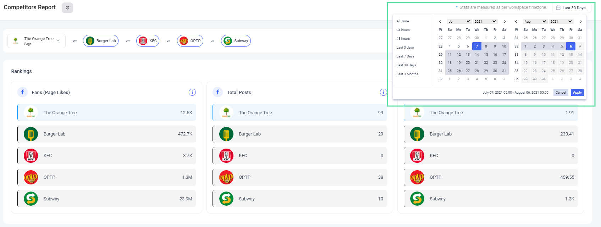Viewport: 601px width, 227px height.
Task: Click info icon on Total Posts card
Action: [383, 92]
